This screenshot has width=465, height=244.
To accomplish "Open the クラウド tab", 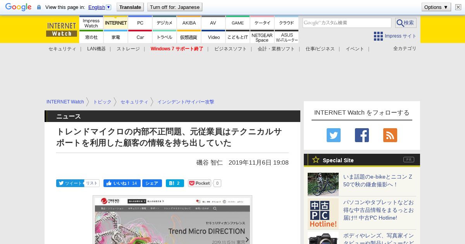I will pos(286,23).
